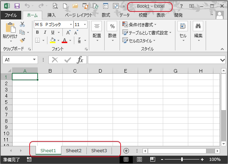Open the データ tab
The width and height of the screenshot is (228, 164).
124,15
